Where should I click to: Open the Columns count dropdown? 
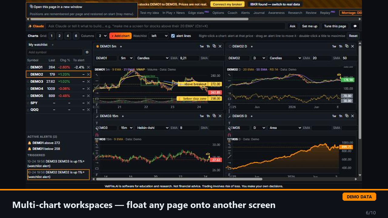(102, 36)
